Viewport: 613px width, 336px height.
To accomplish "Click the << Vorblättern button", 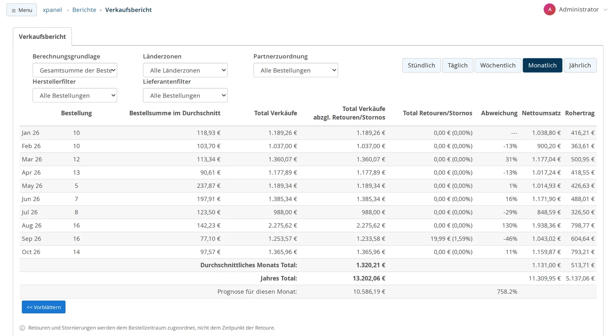I will (44, 307).
